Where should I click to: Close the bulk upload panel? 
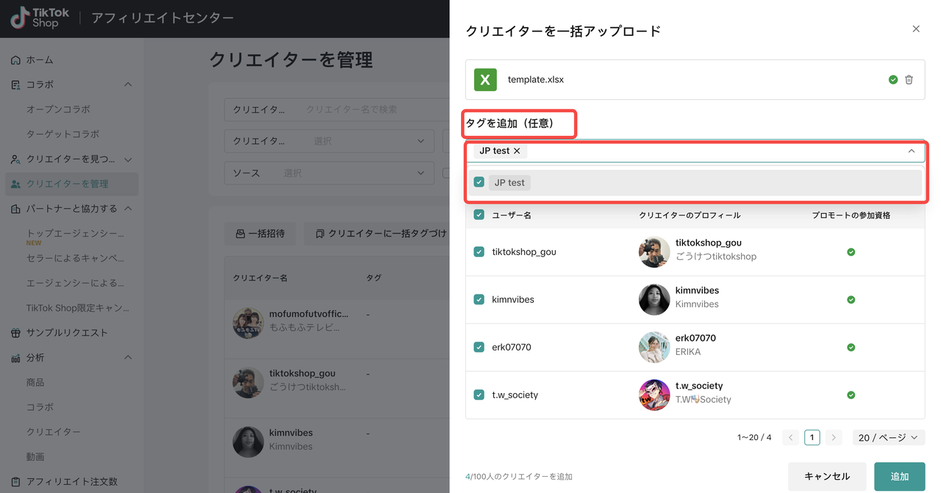tap(916, 29)
